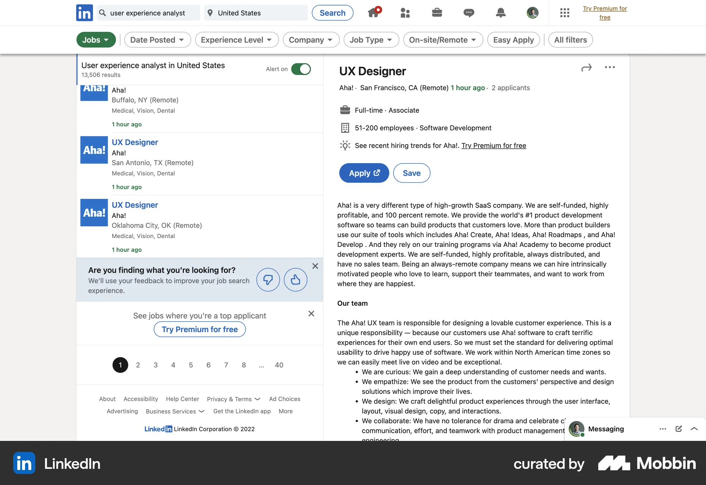Screen dimensions: 706x485
Task: Collapse the Messaging panel chevron
Action: pos(694,429)
